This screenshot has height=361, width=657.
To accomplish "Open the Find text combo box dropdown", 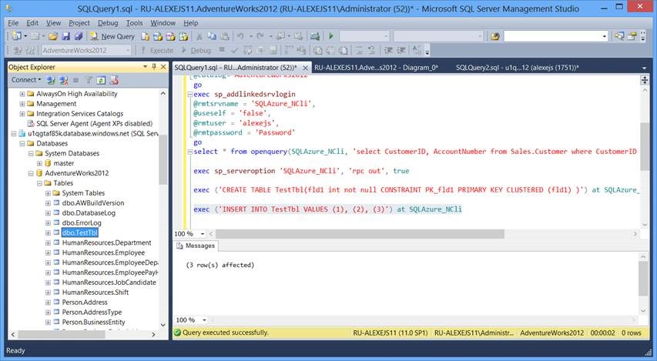I will coord(604,36).
